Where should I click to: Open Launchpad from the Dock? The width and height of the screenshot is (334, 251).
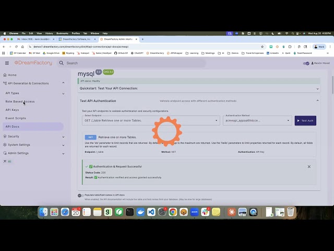[54, 212]
